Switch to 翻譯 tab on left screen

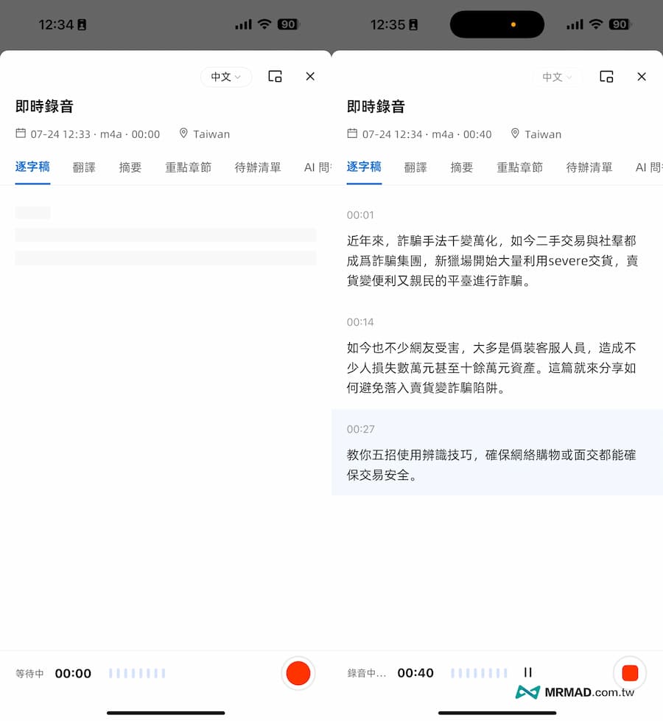[x=84, y=167]
